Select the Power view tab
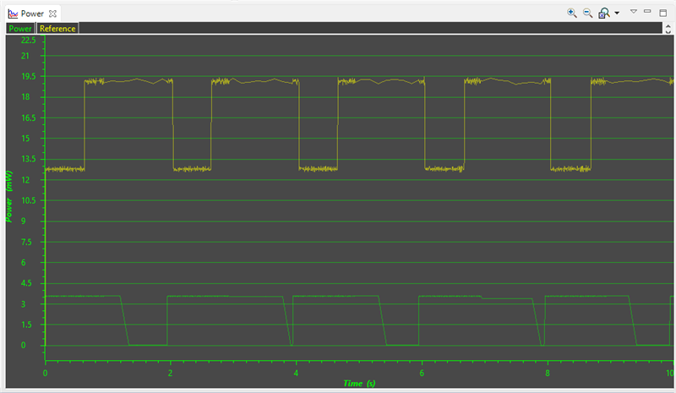Viewport: 676px width, 393px height. click(x=32, y=14)
